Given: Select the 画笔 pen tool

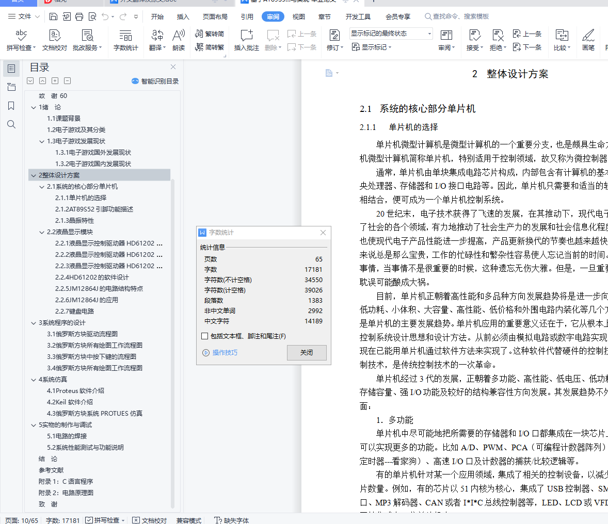Looking at the screenshot, I should (x=588, y=40).
